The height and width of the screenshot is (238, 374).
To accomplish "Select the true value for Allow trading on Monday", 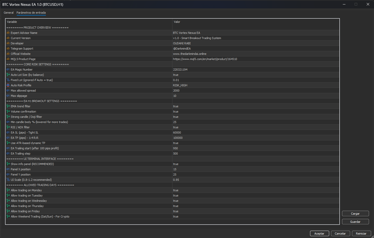I will pyautogui.click(x=176, y=190).
